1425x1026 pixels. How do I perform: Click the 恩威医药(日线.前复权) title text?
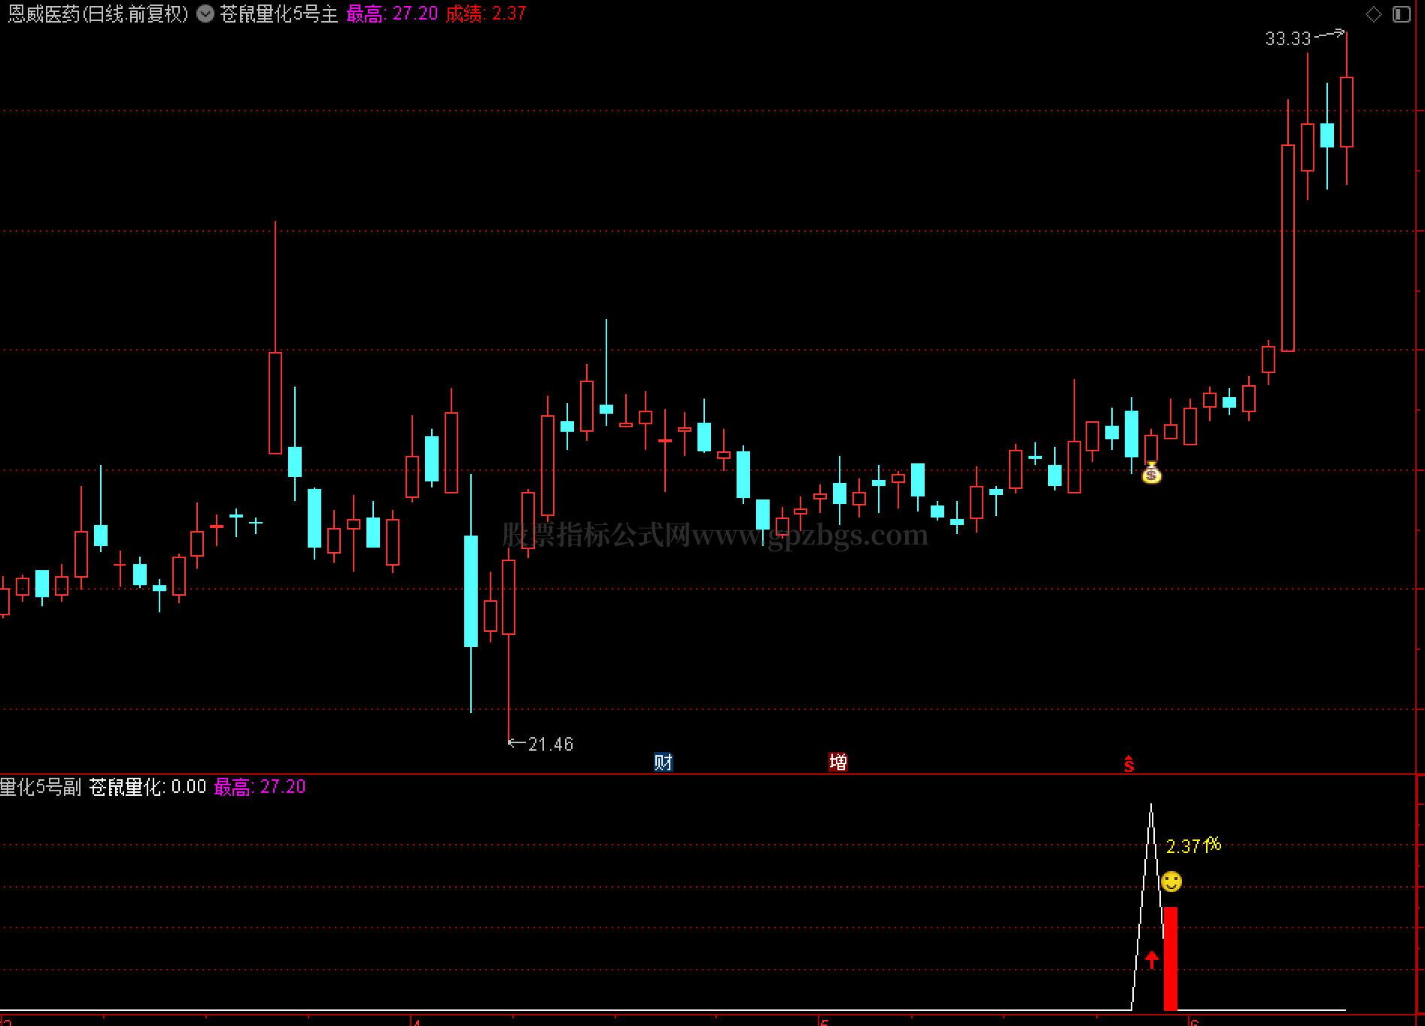[x=98, y=14]
